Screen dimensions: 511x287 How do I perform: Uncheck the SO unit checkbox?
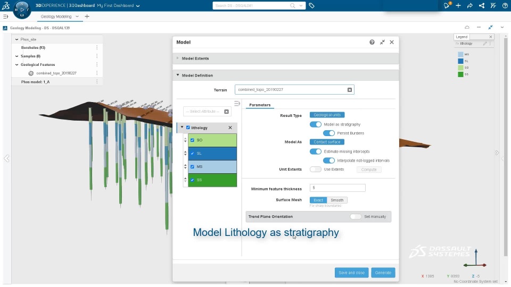[192, 140]
